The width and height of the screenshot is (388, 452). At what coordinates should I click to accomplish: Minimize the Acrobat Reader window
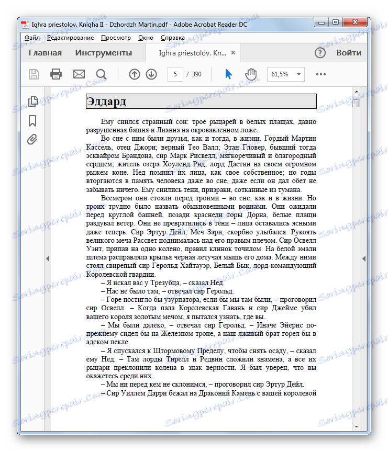click(x=322, y=22)
